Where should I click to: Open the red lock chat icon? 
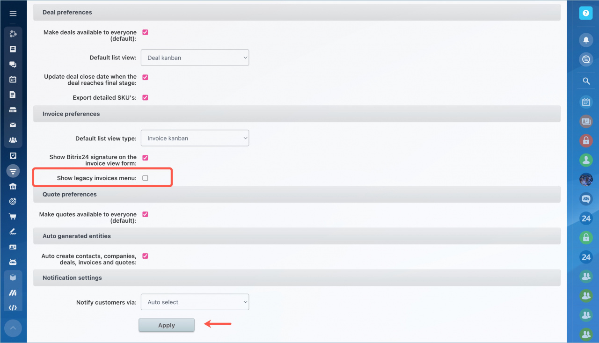click(586, 140)
